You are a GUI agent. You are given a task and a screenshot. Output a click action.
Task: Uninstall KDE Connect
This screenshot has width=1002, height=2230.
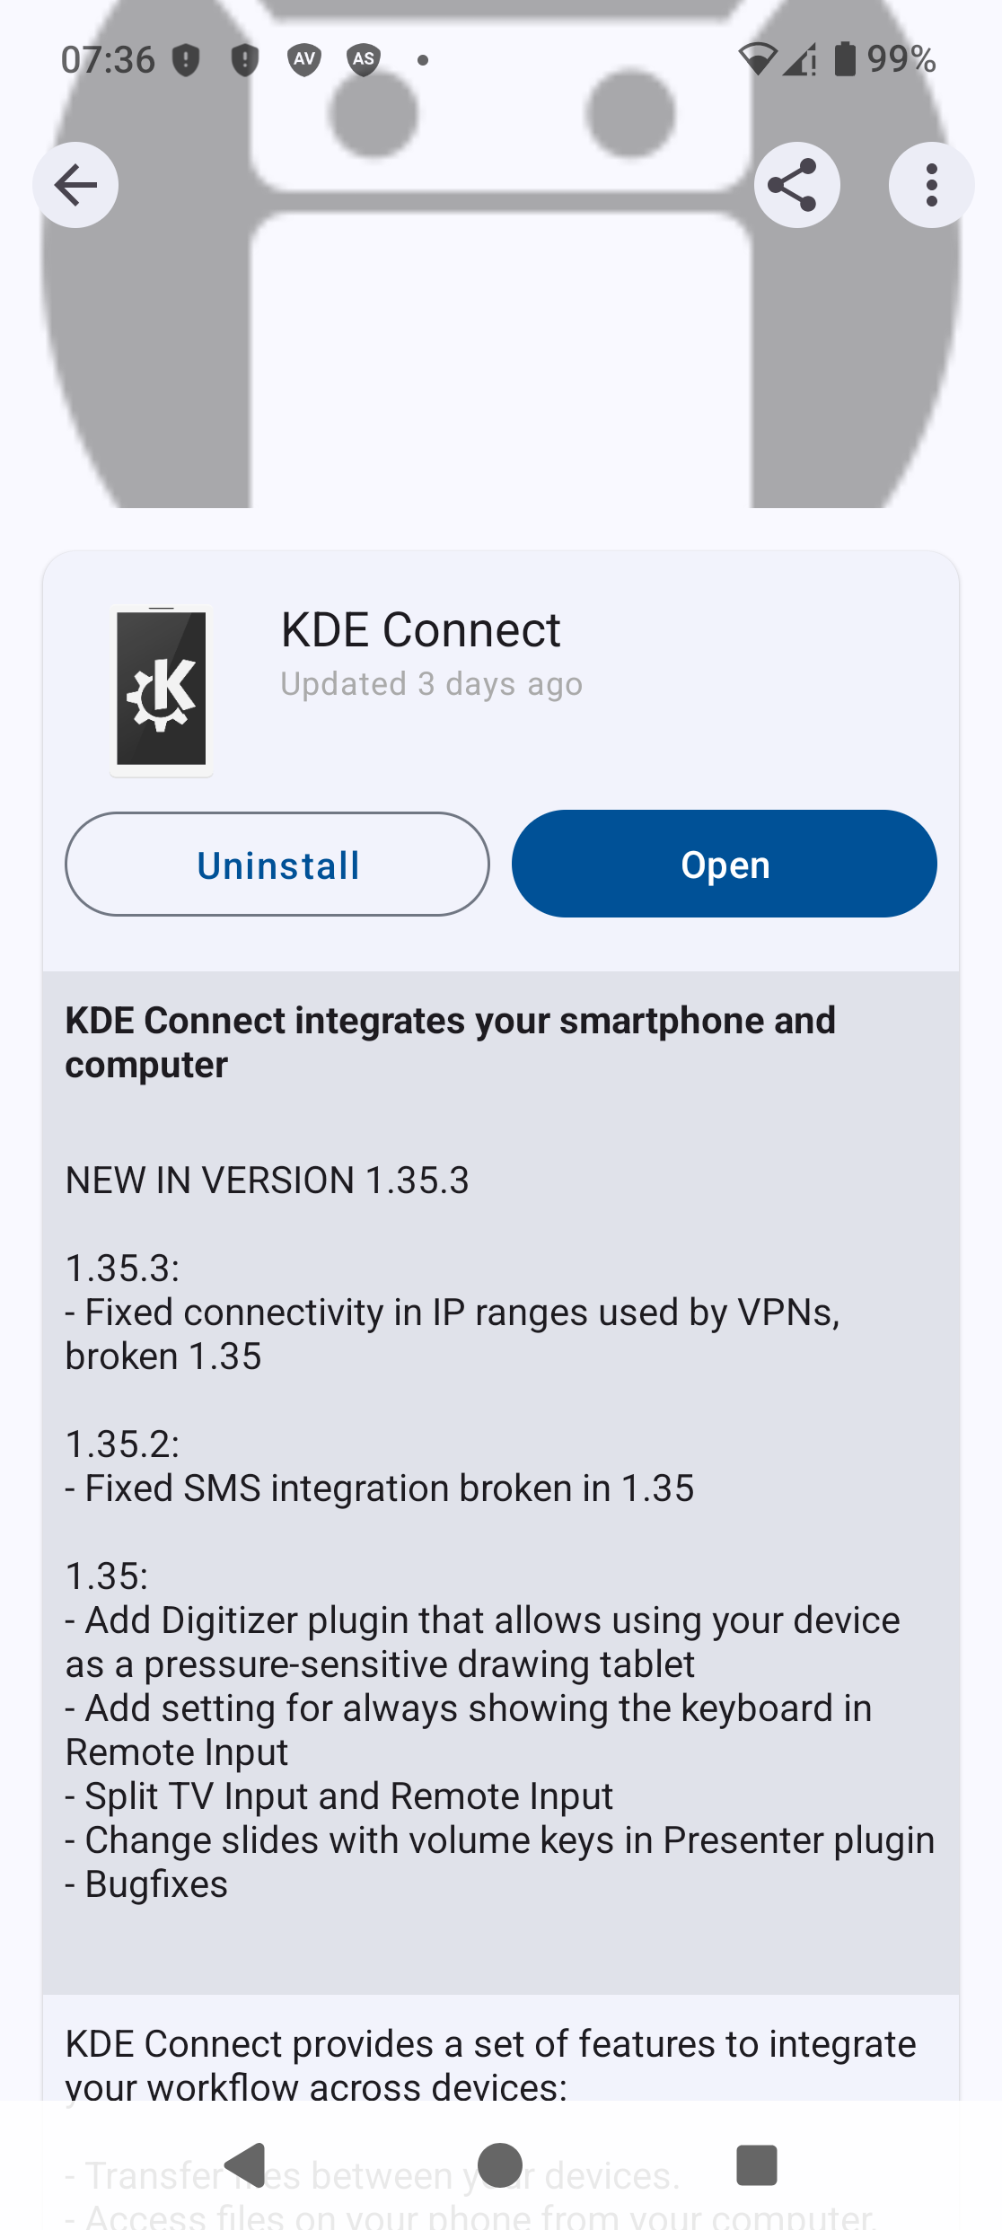click(277, 865)
